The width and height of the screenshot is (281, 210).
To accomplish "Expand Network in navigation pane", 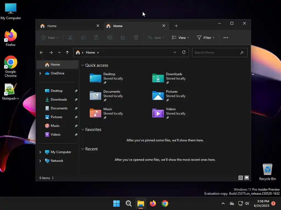I will pyautogui.click(x=40, y=161).
